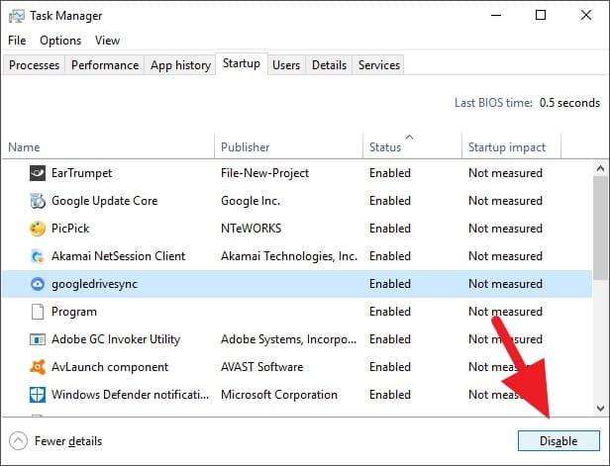Minimize the Task Manager window

point(496,16)
